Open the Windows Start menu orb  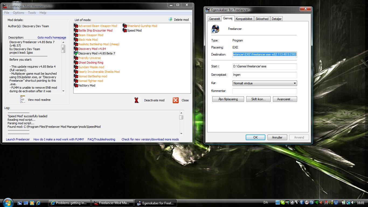point(8,202)
